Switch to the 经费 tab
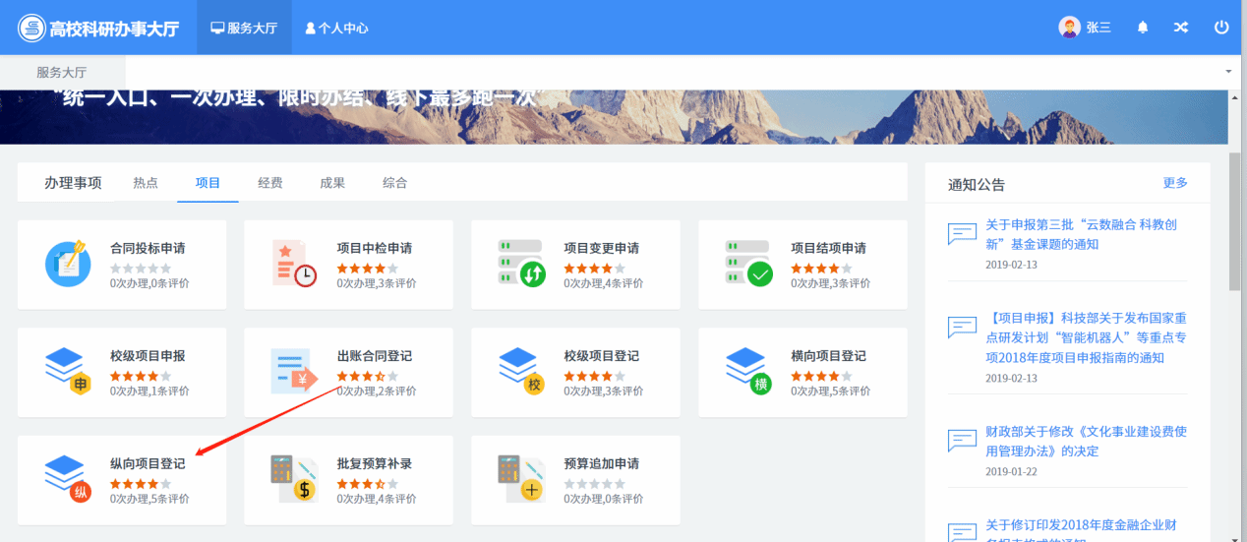1247x542 pixels. tap(270, 183)
